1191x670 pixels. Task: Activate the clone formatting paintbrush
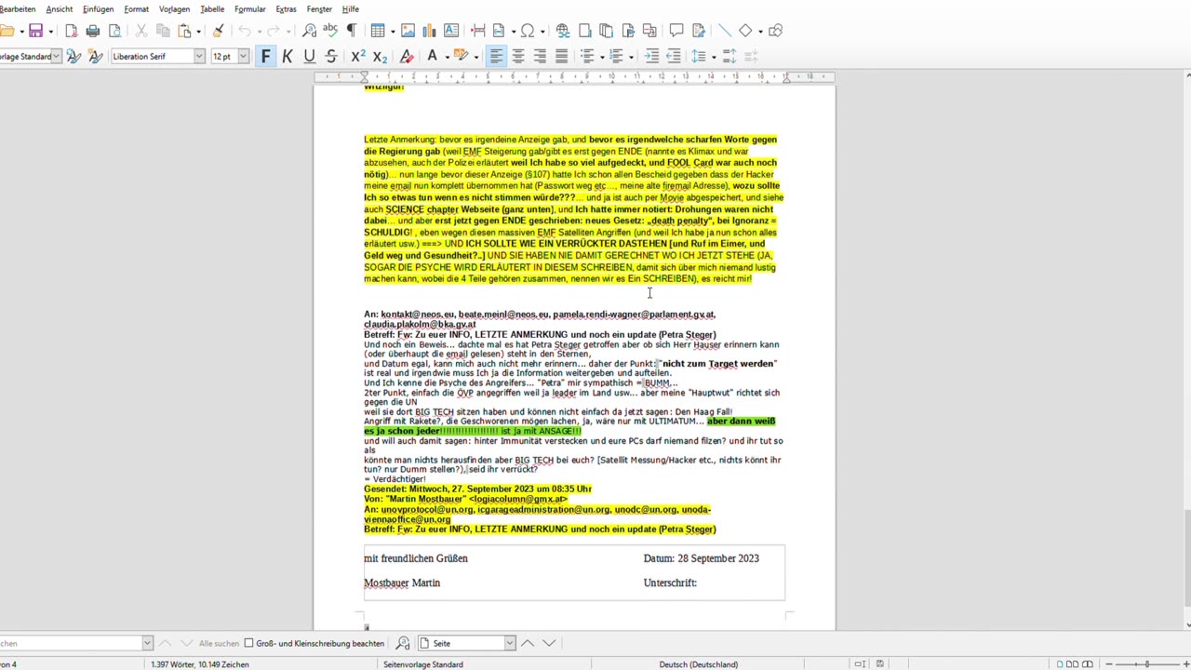tap(218, 31)
